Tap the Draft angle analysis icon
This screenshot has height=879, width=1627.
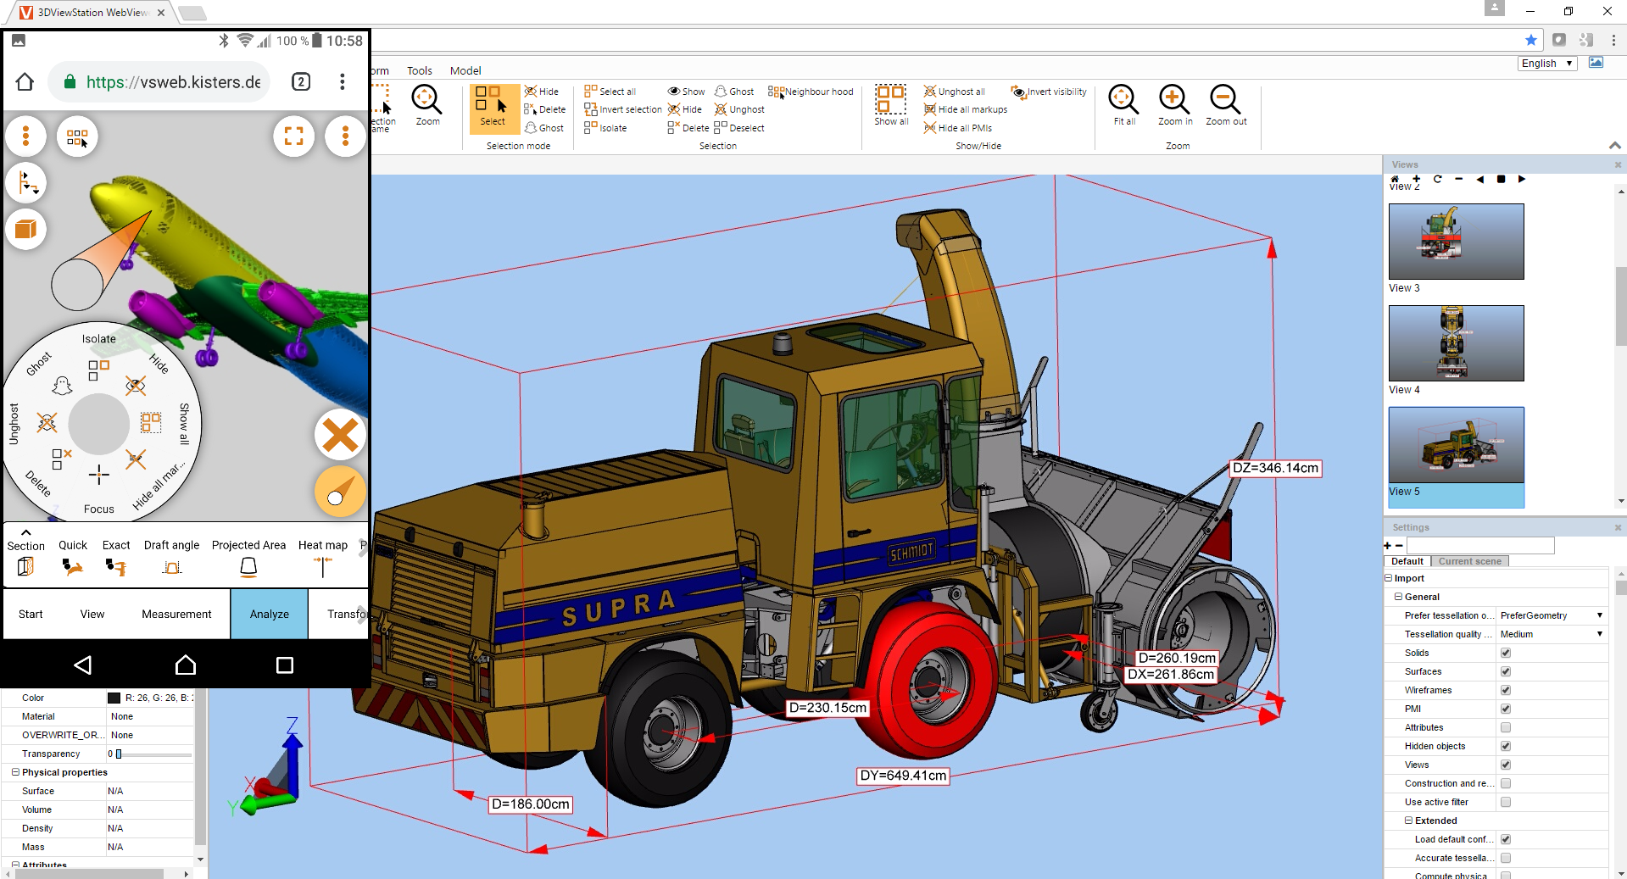click(172, 567)
